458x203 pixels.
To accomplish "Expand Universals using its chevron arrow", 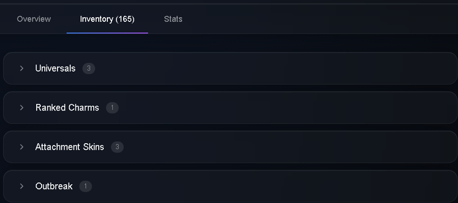I will (x=21, y=68).
